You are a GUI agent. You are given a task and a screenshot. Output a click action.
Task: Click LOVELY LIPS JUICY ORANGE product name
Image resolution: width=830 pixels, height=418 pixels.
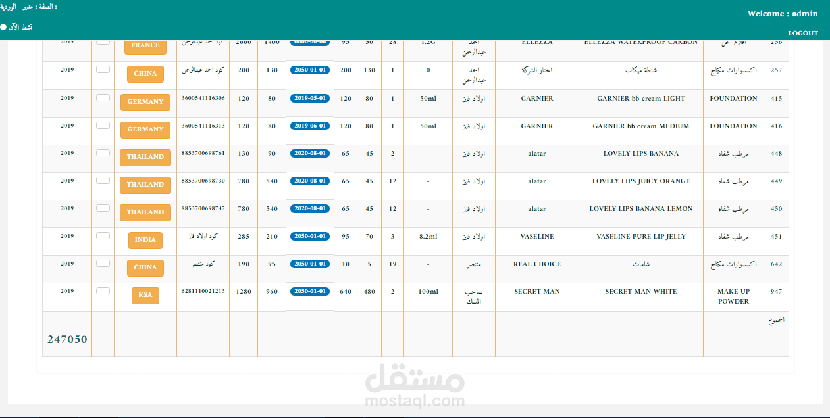click(x=641, y=181)
